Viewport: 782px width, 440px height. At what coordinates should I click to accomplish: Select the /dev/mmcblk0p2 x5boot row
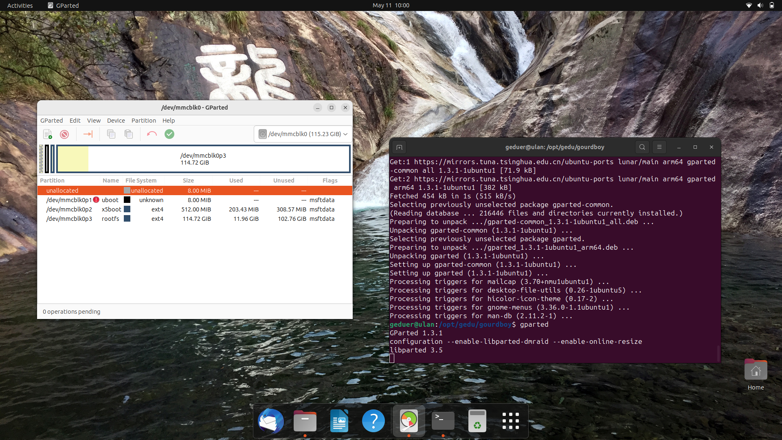[x=195, y=209]
